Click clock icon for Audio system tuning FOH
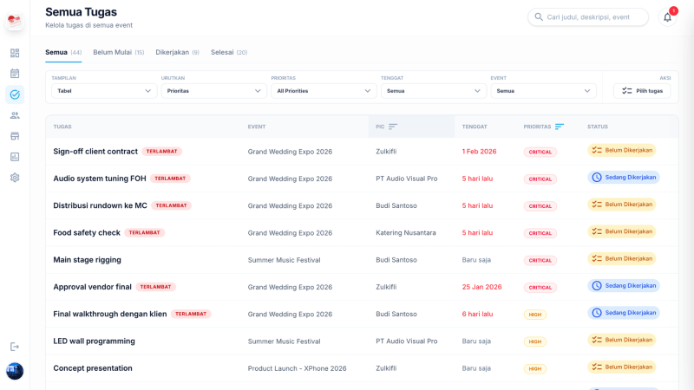The image size is (694, 390). pyautogui.click(x=597, y=178)
